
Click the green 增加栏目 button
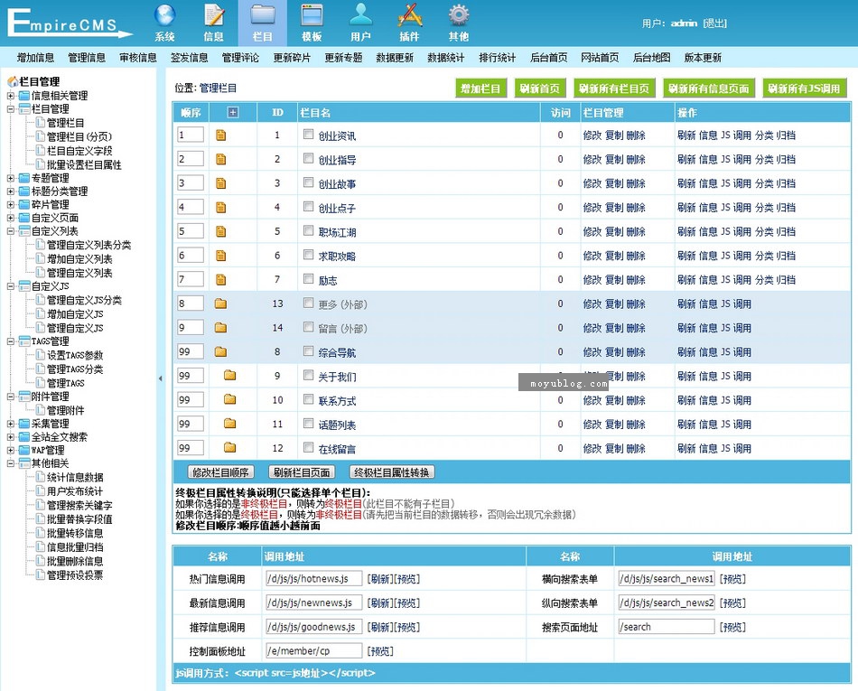click(481, 89)
